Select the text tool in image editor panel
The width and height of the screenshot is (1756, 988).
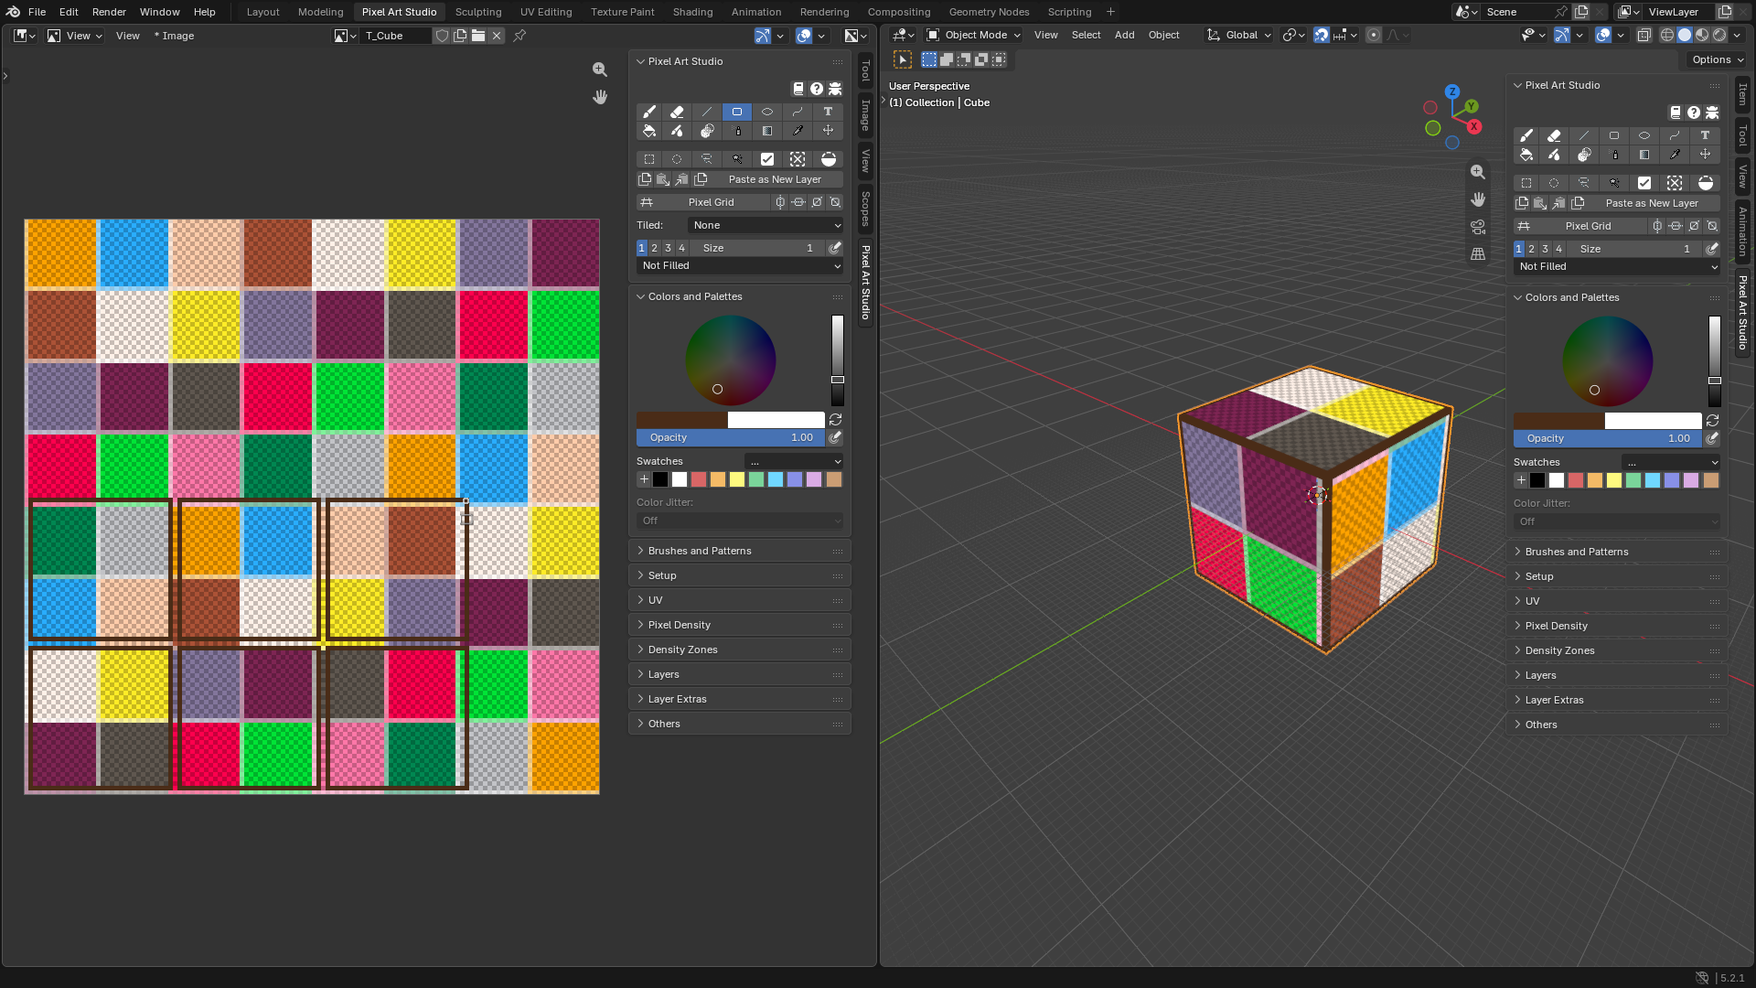coord(828,112)
